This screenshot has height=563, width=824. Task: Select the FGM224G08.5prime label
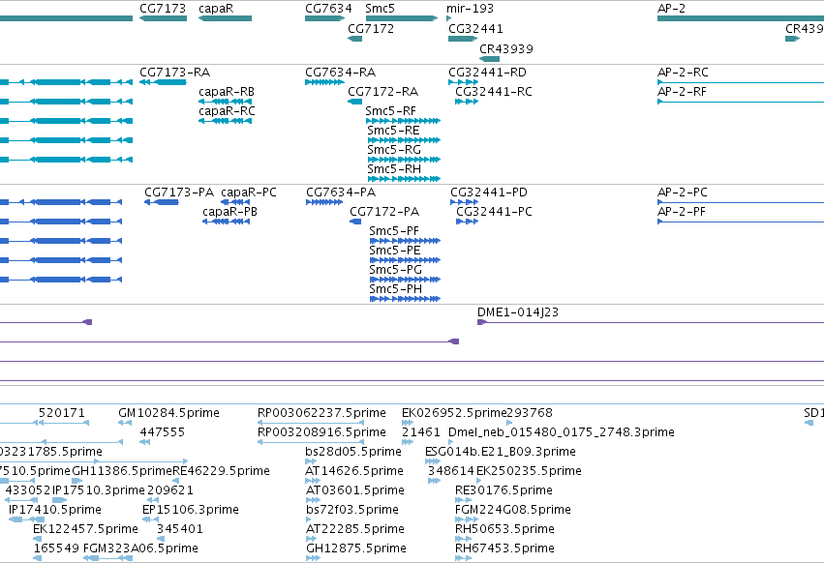513,510
